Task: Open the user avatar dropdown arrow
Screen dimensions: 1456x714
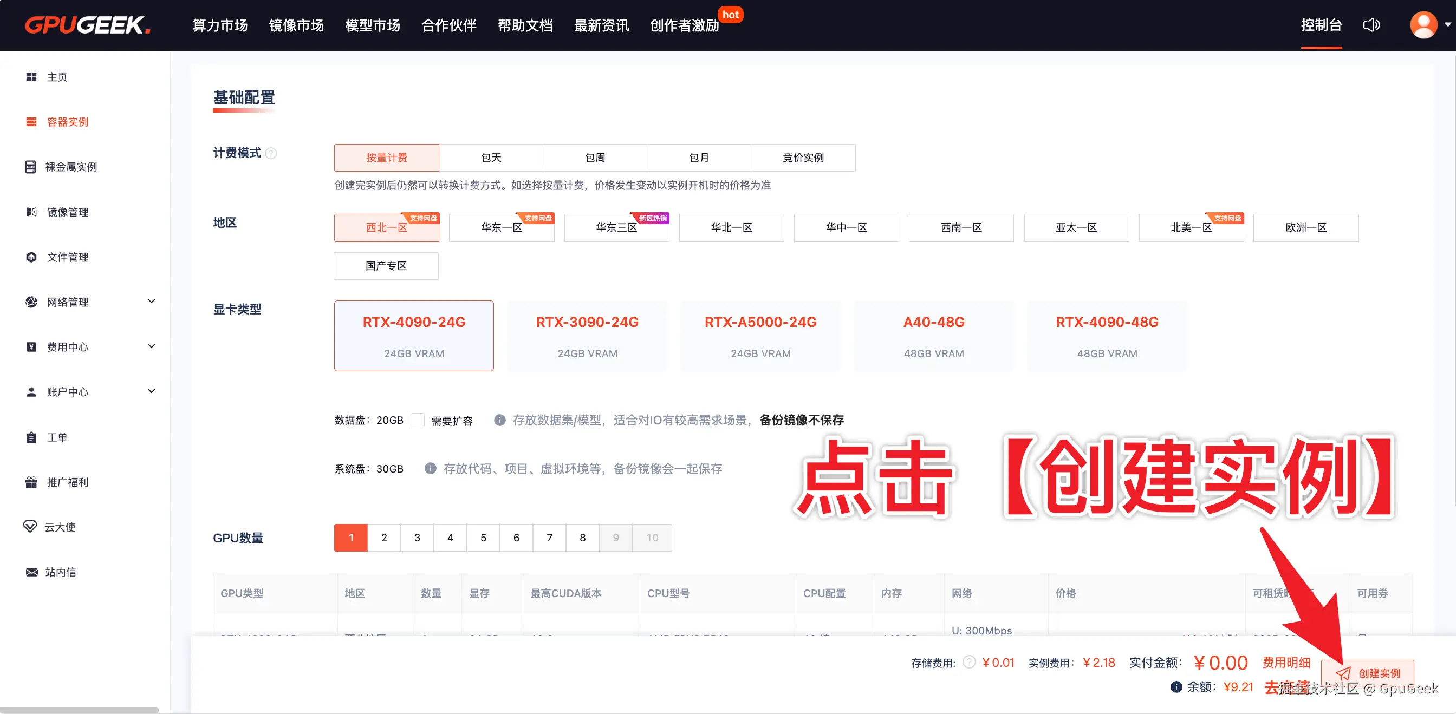Action: (1447, 25)
